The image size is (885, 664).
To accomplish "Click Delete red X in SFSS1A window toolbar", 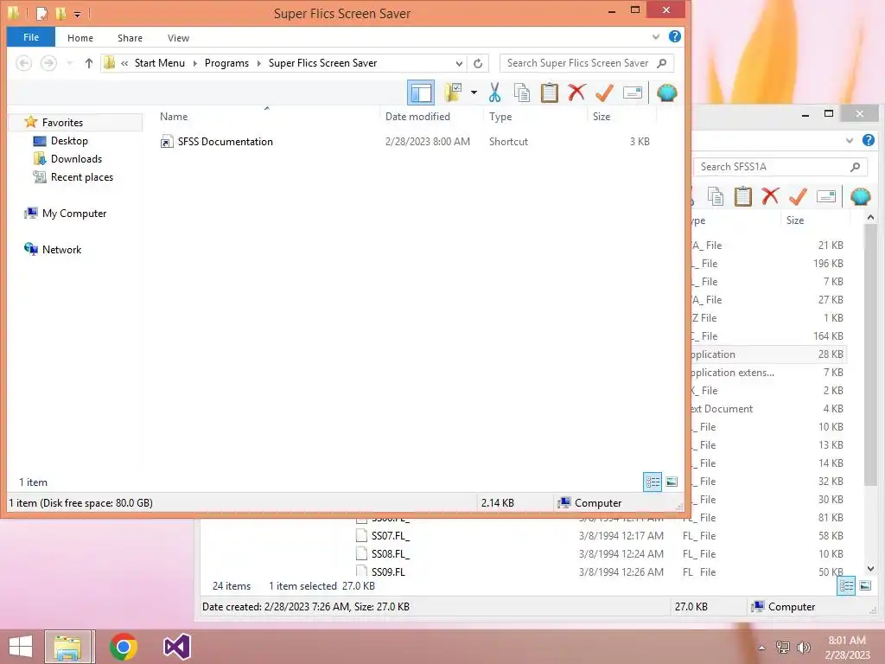I will 770,196.
